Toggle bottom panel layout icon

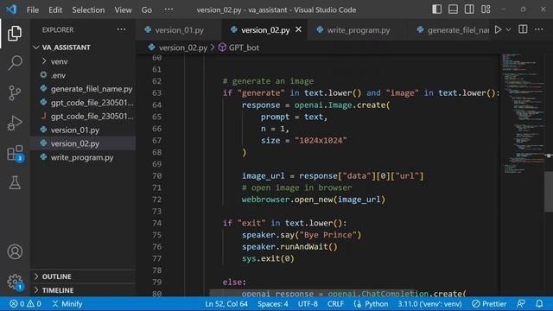(x=453, y=10)
